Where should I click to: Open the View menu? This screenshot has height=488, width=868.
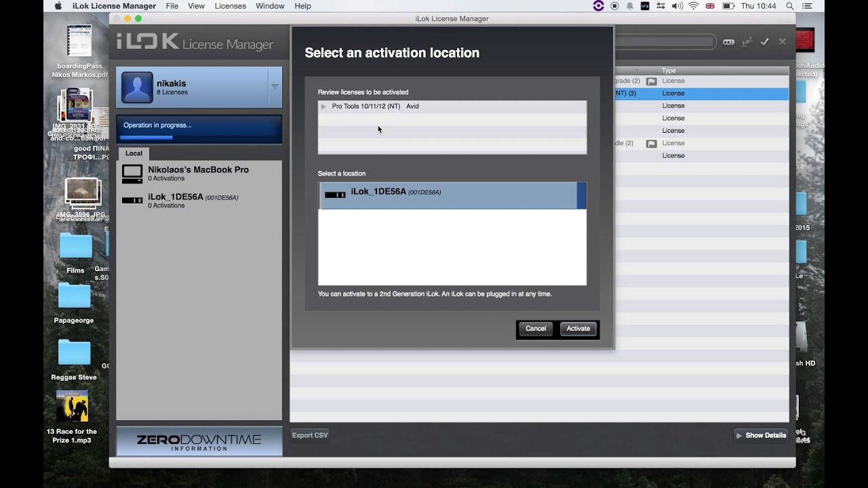pyautogui.click(x=196, y=6)
